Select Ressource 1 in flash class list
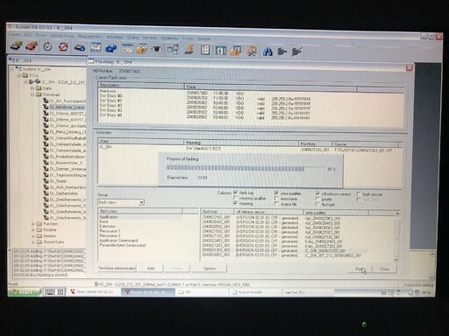449x336 pixels. 110,231
